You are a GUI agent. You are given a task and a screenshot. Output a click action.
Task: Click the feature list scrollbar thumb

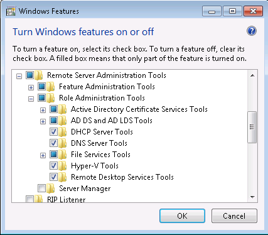[252, 127]
